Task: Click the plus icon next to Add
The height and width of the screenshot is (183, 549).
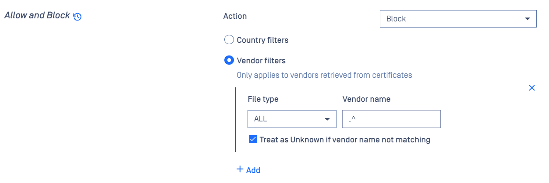Action: pos(240,169)
